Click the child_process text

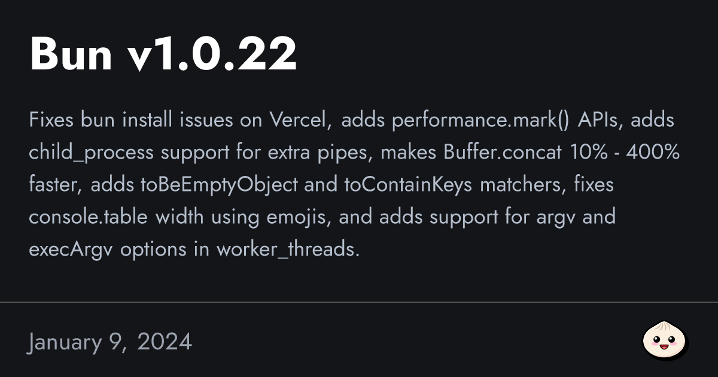tap(92, 153)
